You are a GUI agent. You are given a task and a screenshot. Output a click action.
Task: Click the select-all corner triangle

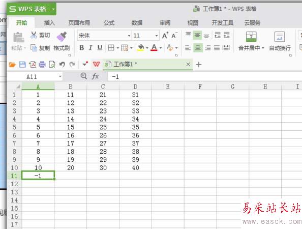click(x=18, y=87)
